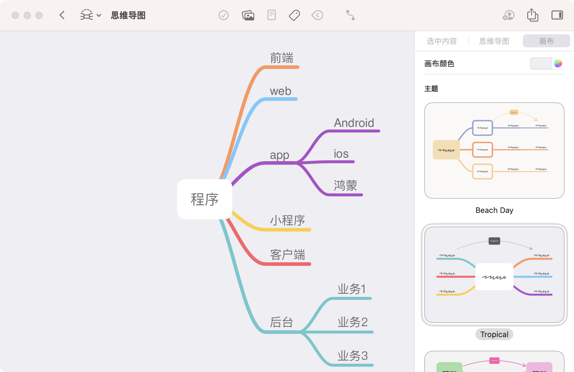Attach a tag using the tag icon
The width and height of the screenshot is (574, 372).
coord(294,15)
